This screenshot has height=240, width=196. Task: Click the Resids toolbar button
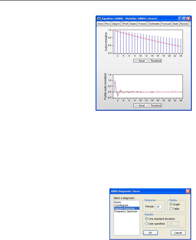pyautogui.click(x=184, y=24)
